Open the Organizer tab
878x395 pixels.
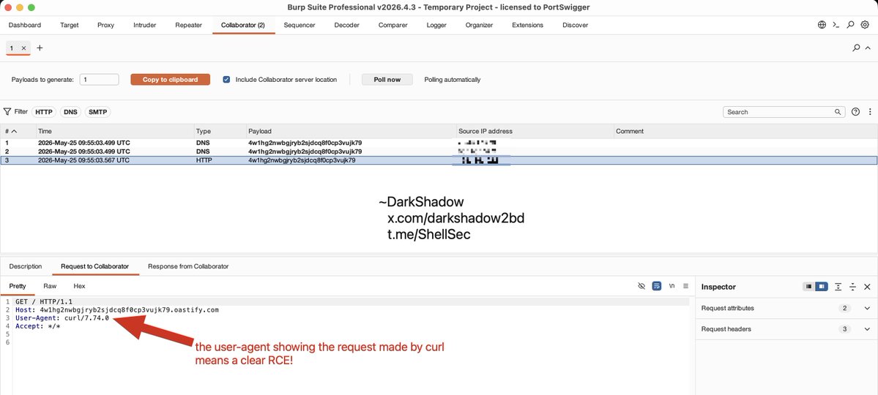(x=480, y=25)
